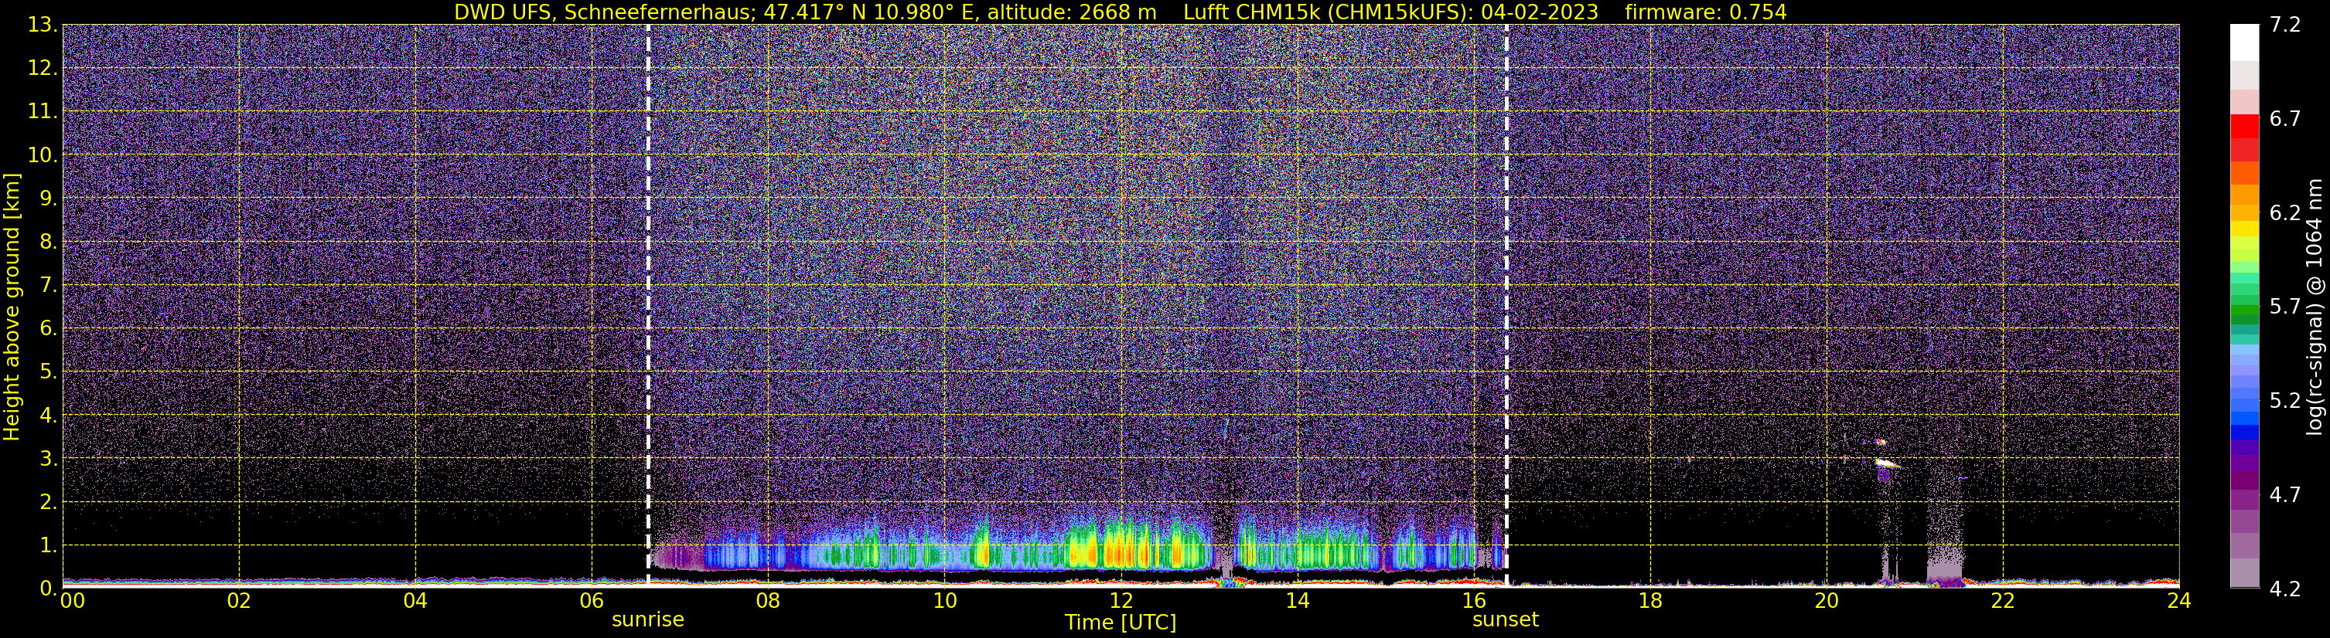Select the station name 'DWD UFS, Schneefernerhaus' in the title
Screen dimensions: 2330x638
tap(603, 12)
